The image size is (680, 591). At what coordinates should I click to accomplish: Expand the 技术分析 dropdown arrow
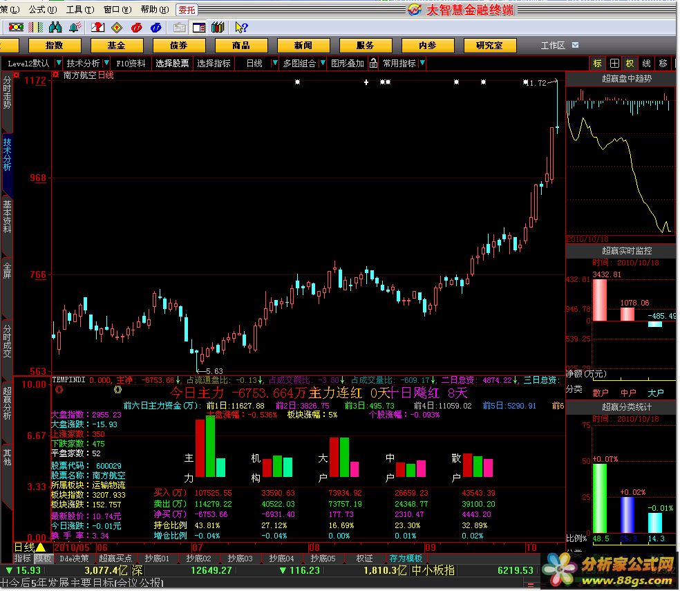coord(106,64)
